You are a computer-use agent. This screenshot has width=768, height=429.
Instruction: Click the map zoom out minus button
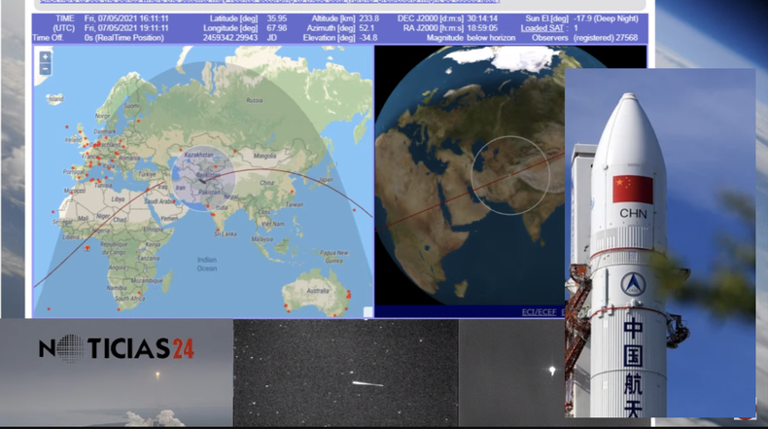coord(45,69)
